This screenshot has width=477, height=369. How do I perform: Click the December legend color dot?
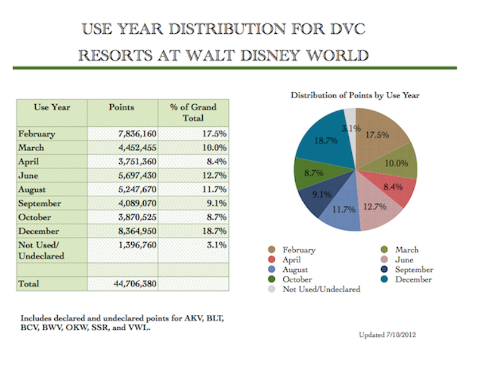click(384, 279)
